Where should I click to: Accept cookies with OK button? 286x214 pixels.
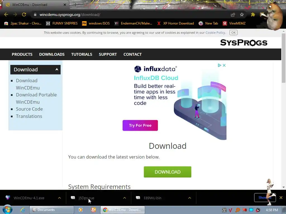pos(233,33)
